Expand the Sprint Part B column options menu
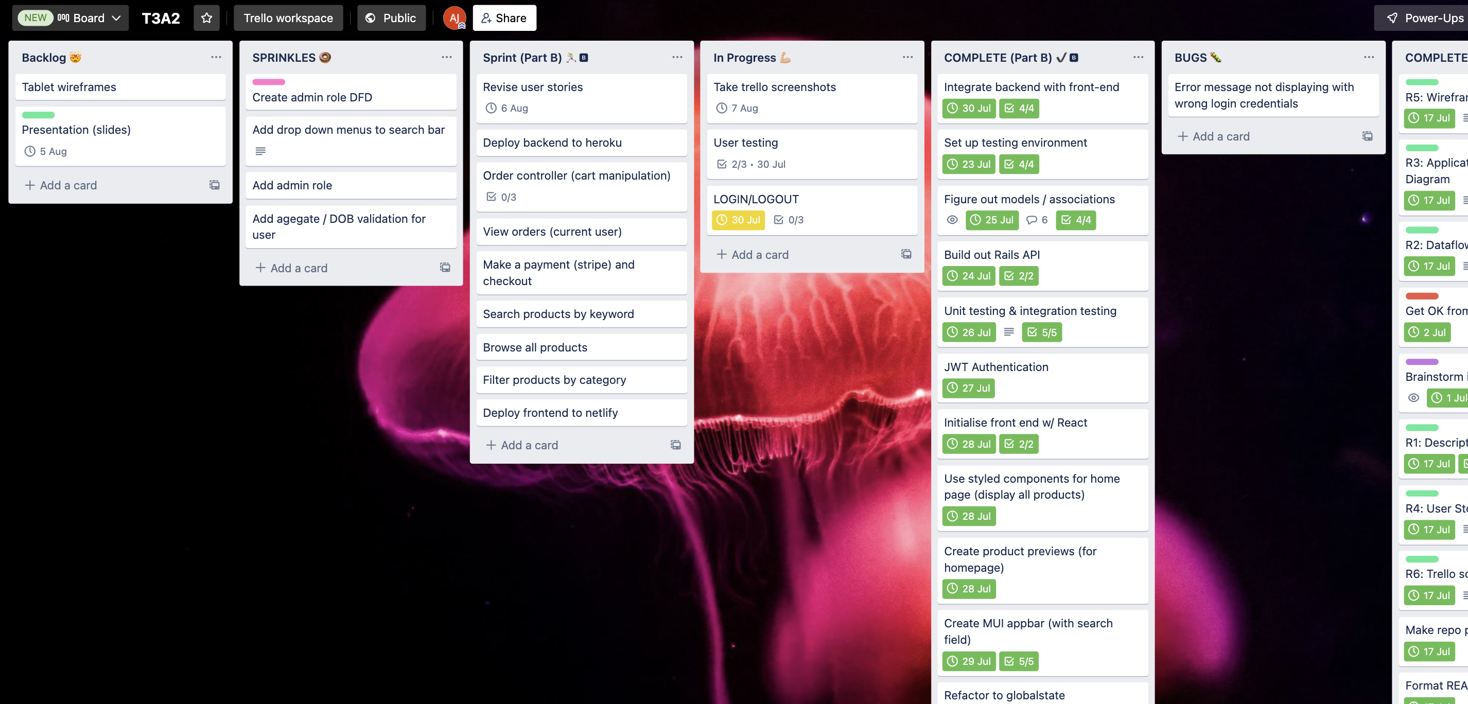The height and width of the screenshot is (704, 1468). point(677,57)
